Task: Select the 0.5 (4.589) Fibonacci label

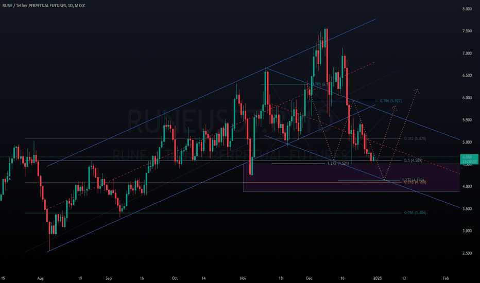Action: tap(413, 161)
